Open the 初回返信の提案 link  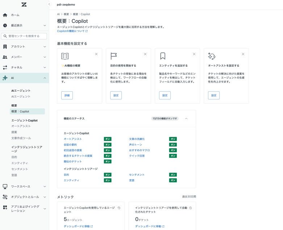(73, 150)
